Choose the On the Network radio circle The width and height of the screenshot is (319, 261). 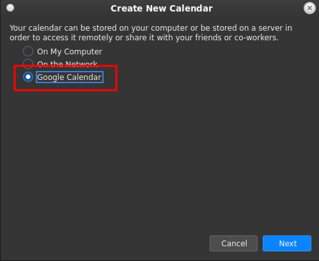(x=28, y=64)
